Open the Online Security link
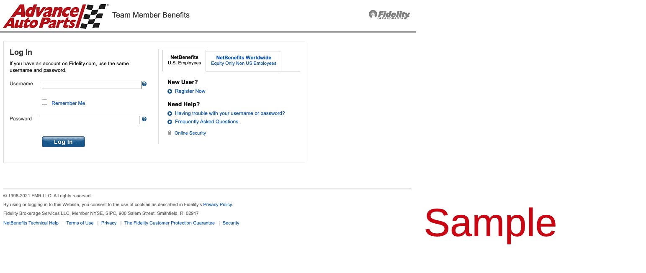Screen dimensions: 646x273 190,133
